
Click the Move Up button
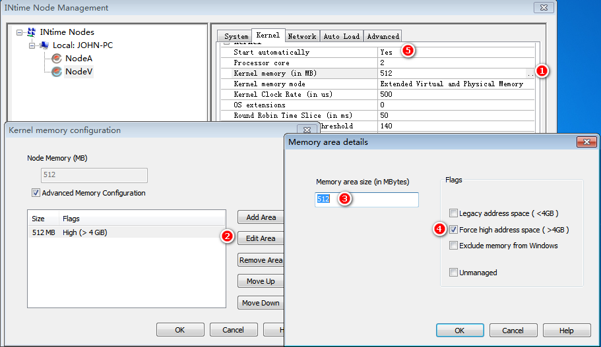(261, 281)
